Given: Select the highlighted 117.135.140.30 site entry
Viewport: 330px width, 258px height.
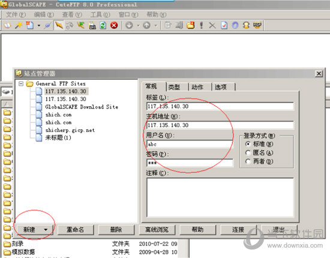Looking at the screenshot, I should tap(65, 91).
